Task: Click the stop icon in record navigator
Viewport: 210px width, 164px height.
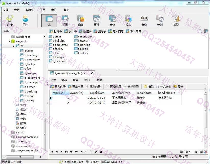Action: tap(101, 152)
